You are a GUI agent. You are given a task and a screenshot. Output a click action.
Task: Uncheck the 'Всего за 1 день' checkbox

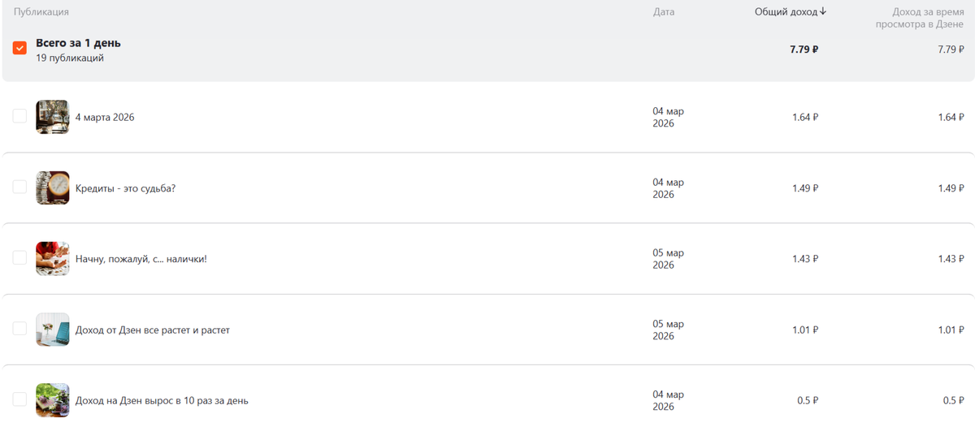point(20,49)
